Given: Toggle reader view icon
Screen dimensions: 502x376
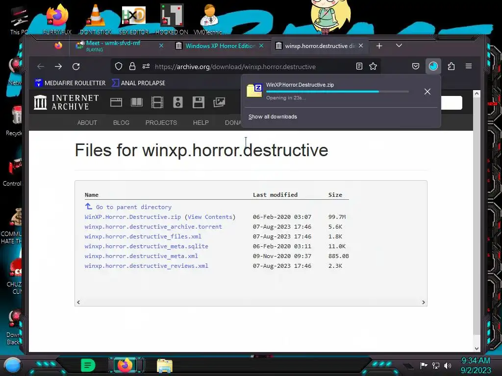Looking at the screenshot, I should click(359, 66).
